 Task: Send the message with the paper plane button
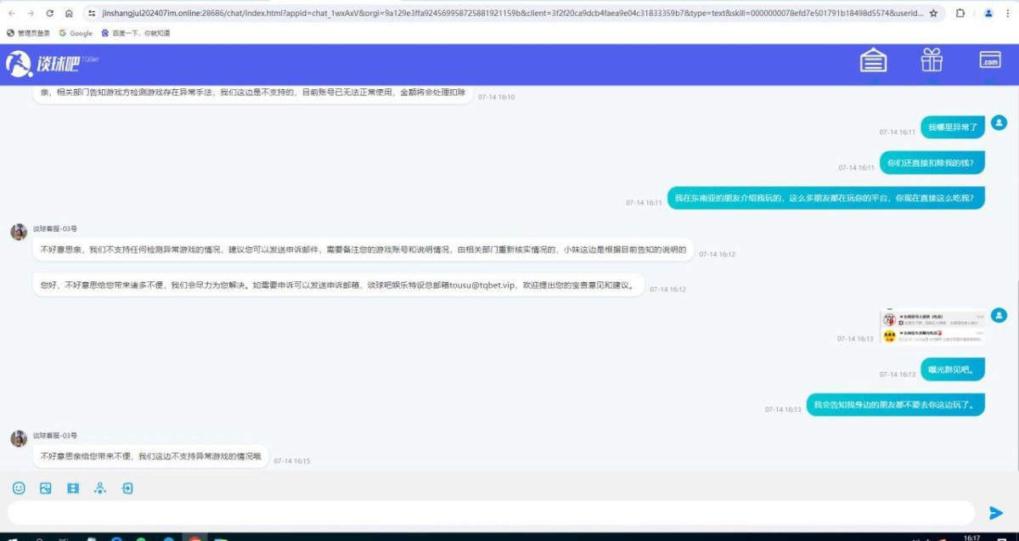(995, 512)
